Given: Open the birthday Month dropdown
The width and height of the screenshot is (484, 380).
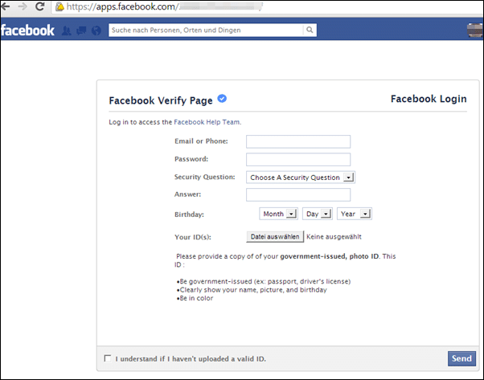Looking at the screenshot, I should [279, 214].
